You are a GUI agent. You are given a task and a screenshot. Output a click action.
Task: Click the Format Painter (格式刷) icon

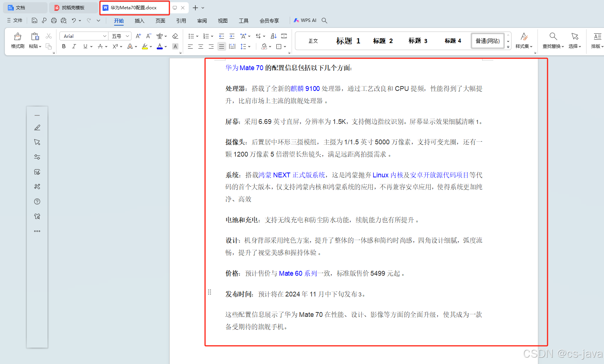(x=17, y=36)
